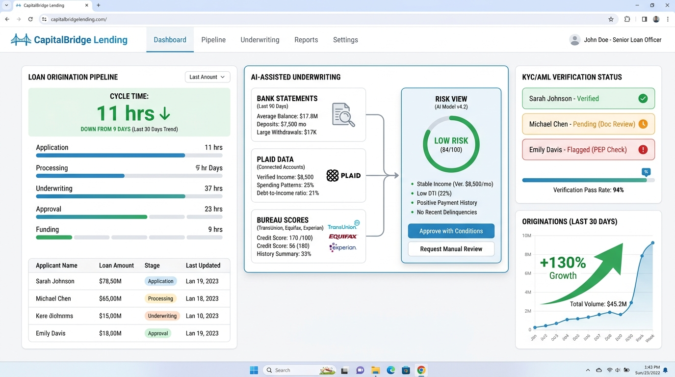
Task: Show hidden system tray icons chevron
Action: tap(588, 370)
